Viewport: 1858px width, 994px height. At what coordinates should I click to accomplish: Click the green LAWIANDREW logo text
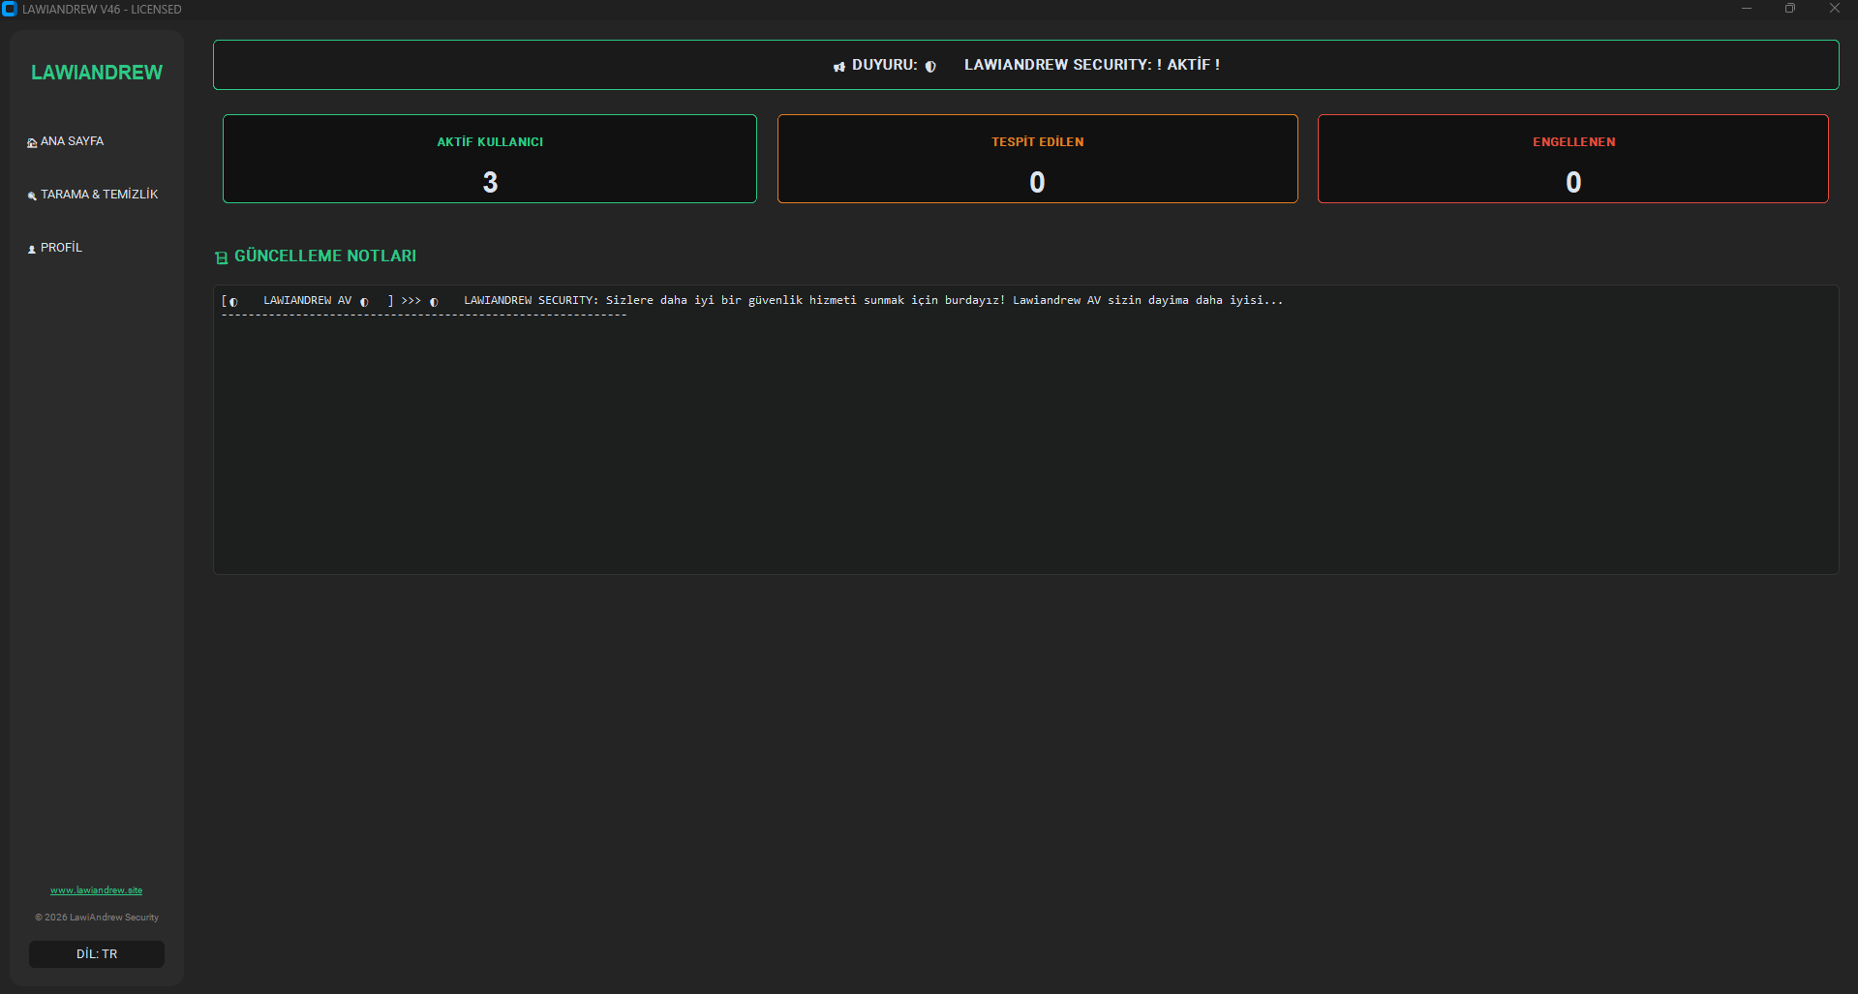pyautogui.click(x=97, y=73)
